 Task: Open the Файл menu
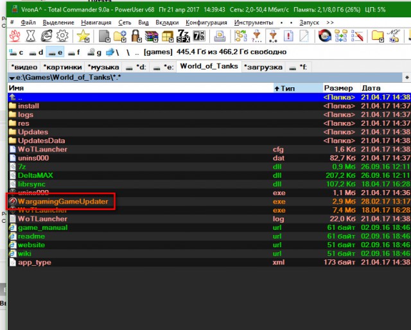point(28,22)
